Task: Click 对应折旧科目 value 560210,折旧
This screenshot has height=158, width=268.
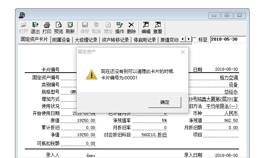Action: point(154,135)
